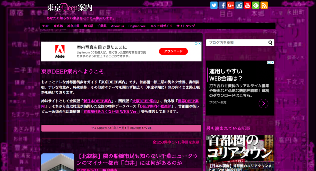
Task: Click the Adobe logo in banner
Action: (x=60, y=52)
